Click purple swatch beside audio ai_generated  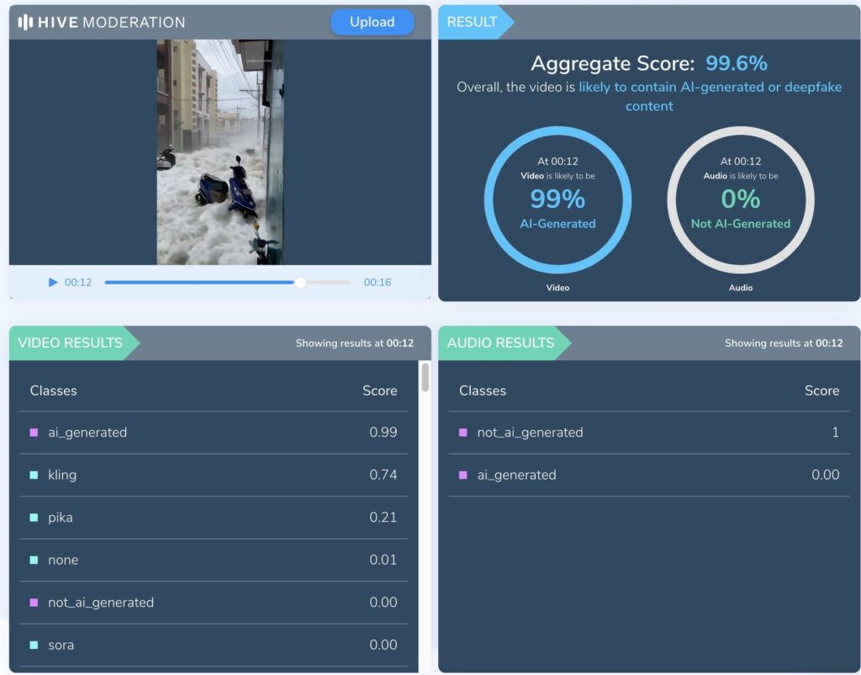coord(463,475)
